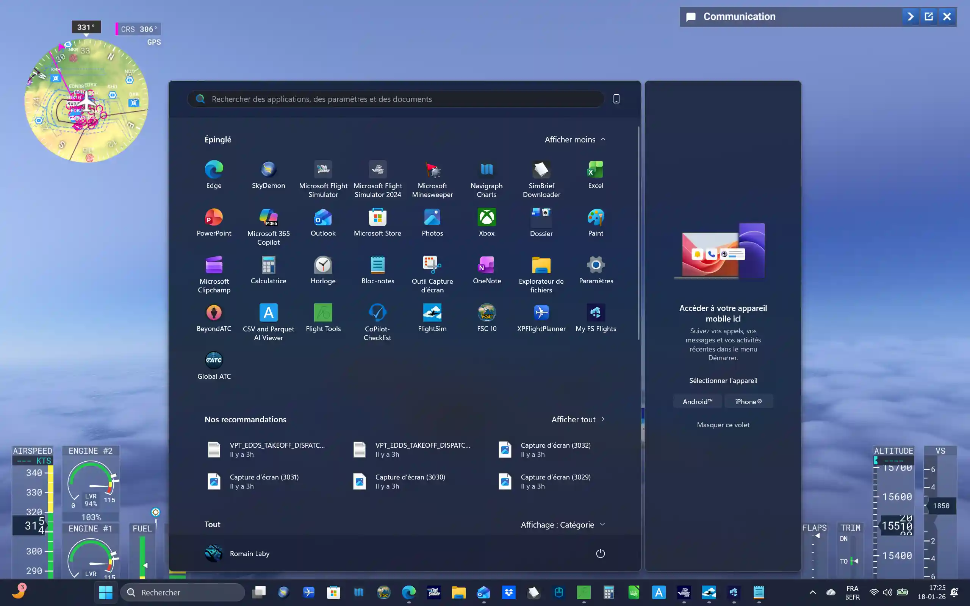Launch XPFlightPlanner
This screenshot has width=970, height=606.
[541, 319]
